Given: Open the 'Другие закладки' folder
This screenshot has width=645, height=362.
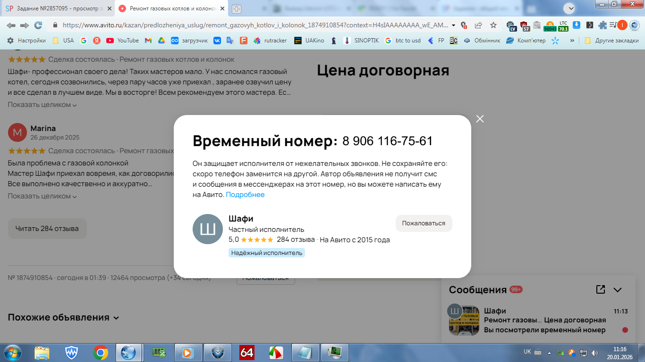Looking at the screenshot, I should coord(611,41).
